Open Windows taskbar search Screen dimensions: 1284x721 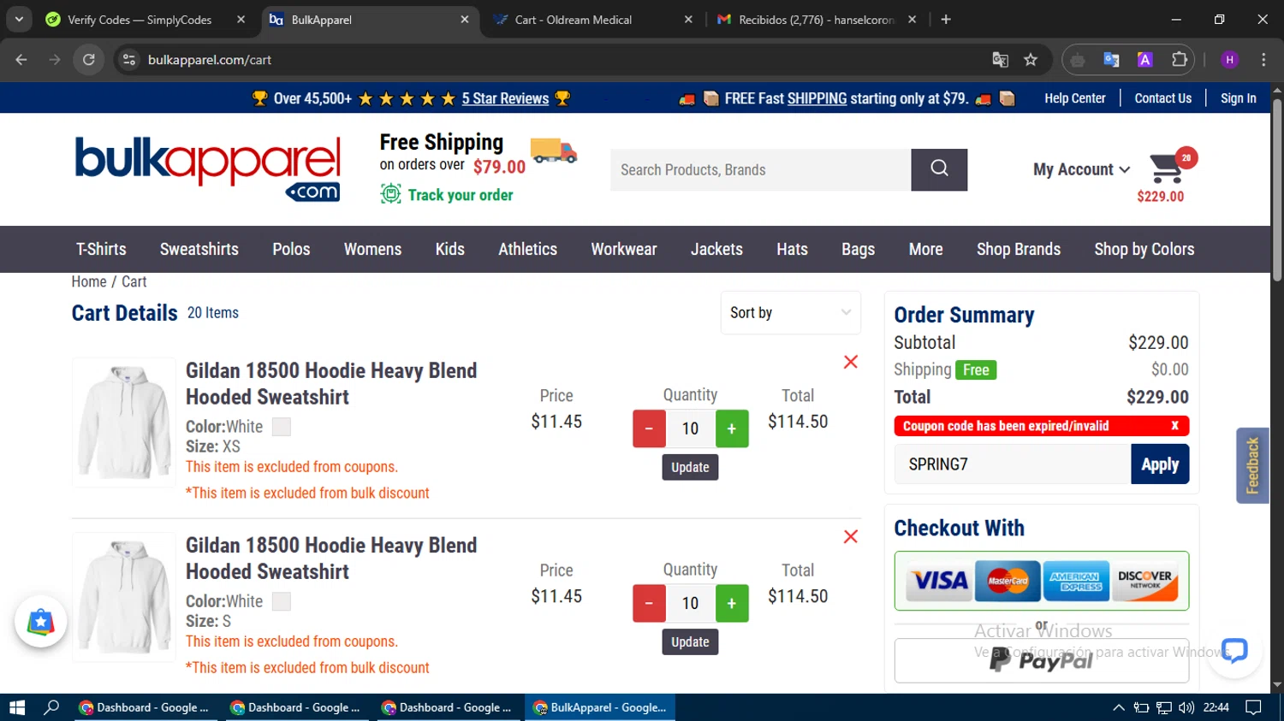coord(51,707)
